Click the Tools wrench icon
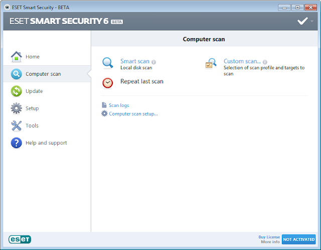Image resolution: width=321 pixels, height=250 pixels. coord(17,126)
